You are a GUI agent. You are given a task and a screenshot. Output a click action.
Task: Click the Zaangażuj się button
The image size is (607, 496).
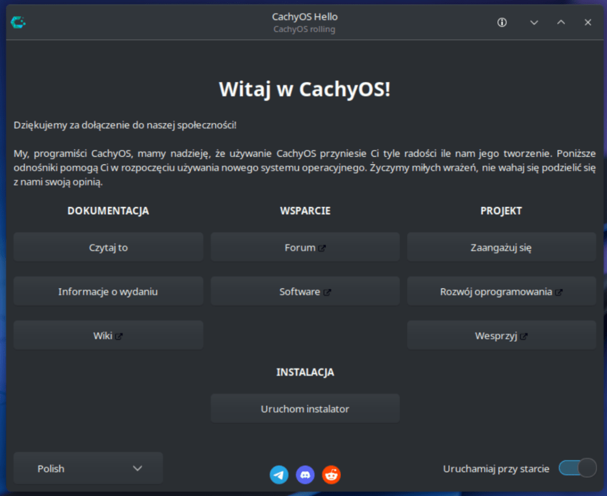pyautogui.click(x=501, y=247)
